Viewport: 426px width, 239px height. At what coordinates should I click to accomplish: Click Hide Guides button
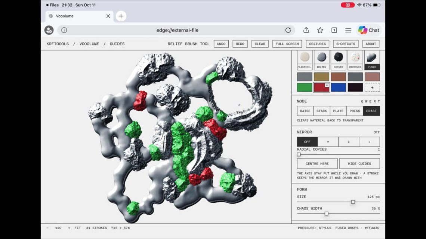(x=359, y=164)
